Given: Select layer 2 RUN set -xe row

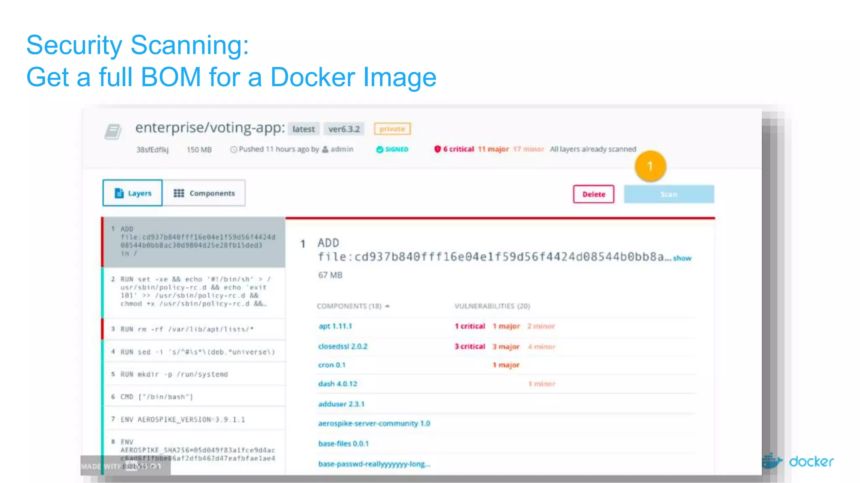Looking at the screenshot, I should pyautogui.click(x=194, y=292).
